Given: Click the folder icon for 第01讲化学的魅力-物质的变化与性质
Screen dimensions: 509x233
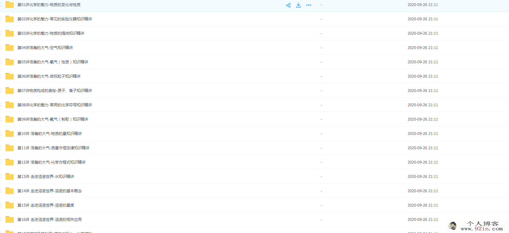Looking at the screenshot, I should [x=10, y=5].
